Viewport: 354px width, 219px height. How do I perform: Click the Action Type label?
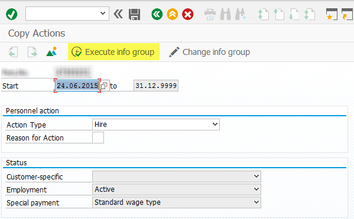[26, 125]
